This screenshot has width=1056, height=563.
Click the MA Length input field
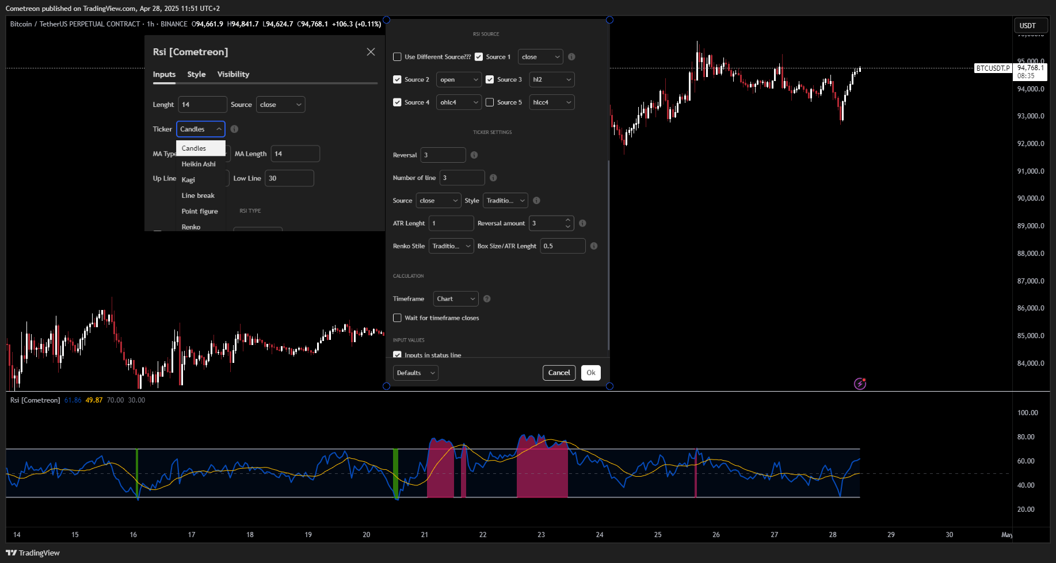click(x=295, y=154)
